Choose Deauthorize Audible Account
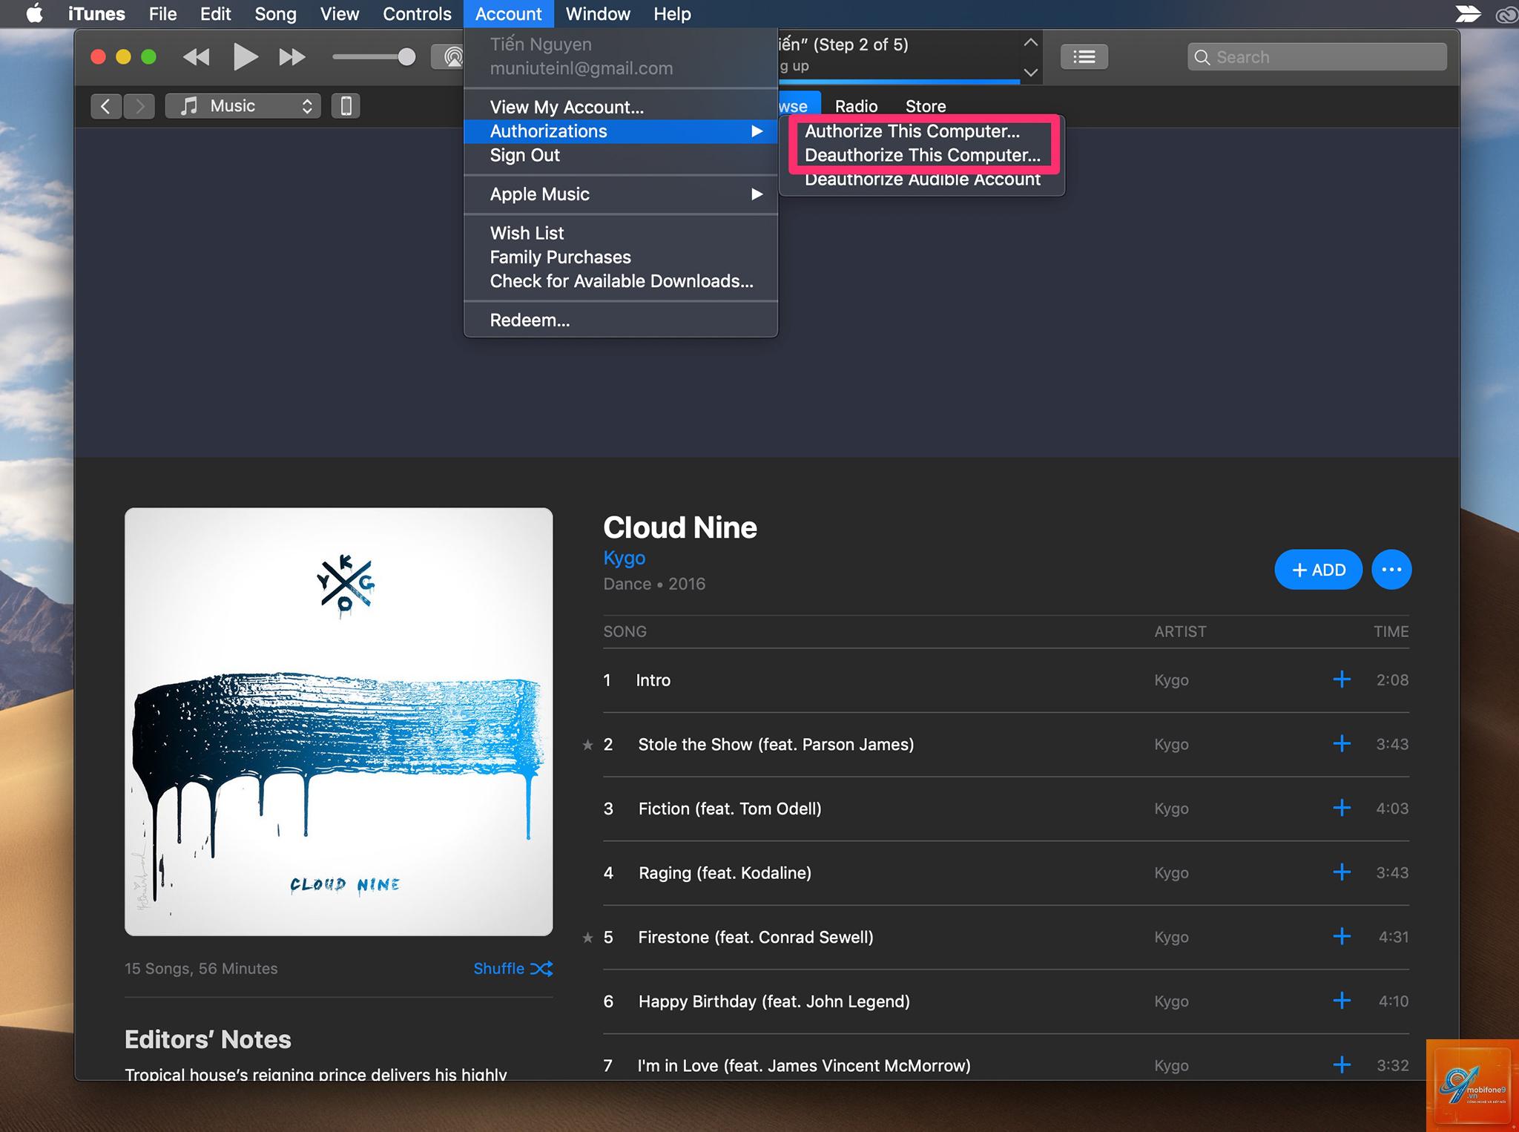This screenshot has width=1519, height=1132. 922,180
